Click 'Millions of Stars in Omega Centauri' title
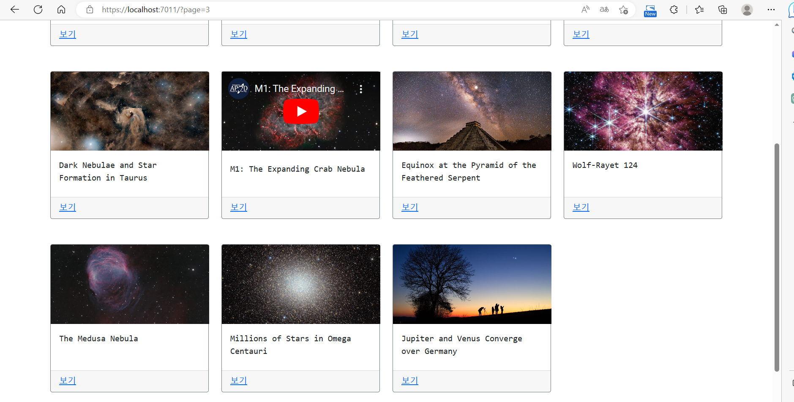Screen dimensions: 794x402 click(290, 345)
